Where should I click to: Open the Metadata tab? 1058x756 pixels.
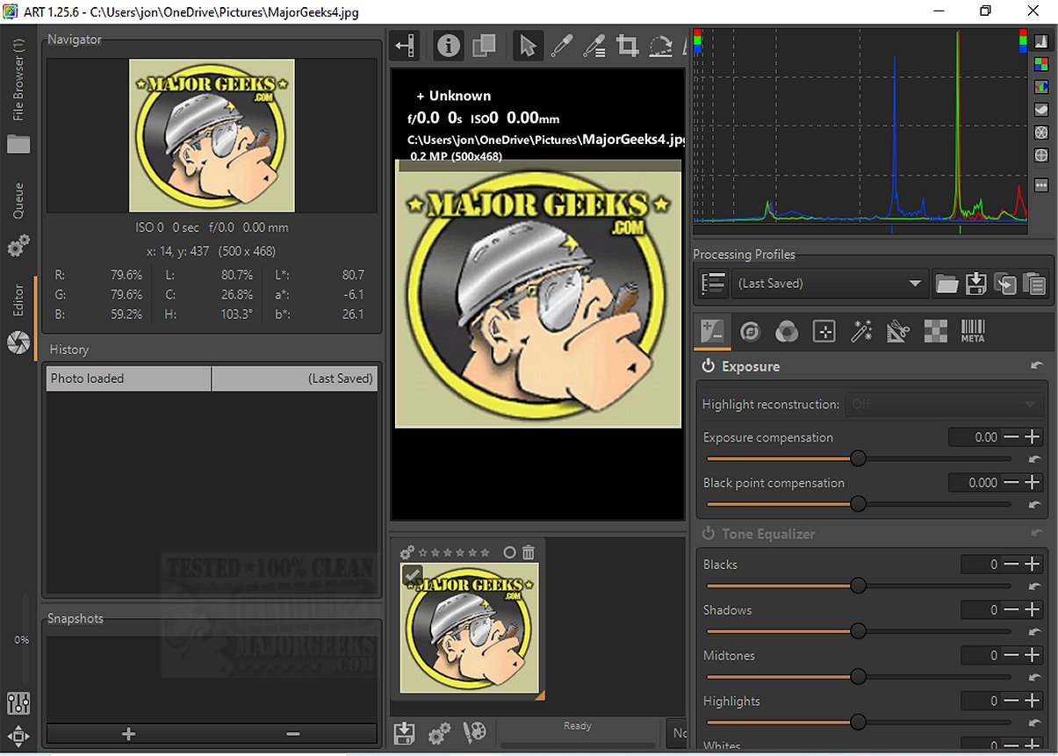point(973,331)
